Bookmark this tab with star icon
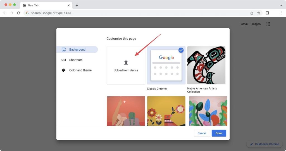The height and width of the screenshot is (151, 286). point(259,13)
